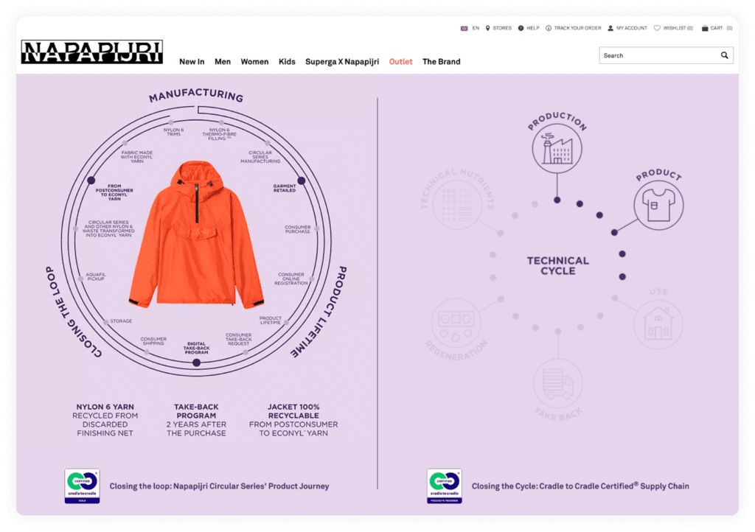Viewport: 755px width, 532px height.
Task: Click the 'GARMENT RETAILED' label
Action: [x=285, y=188]
